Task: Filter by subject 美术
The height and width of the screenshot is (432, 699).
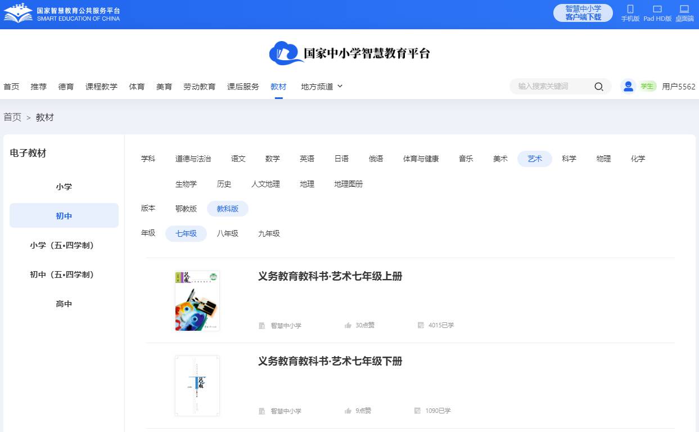Action: click(x=500, y=159)
